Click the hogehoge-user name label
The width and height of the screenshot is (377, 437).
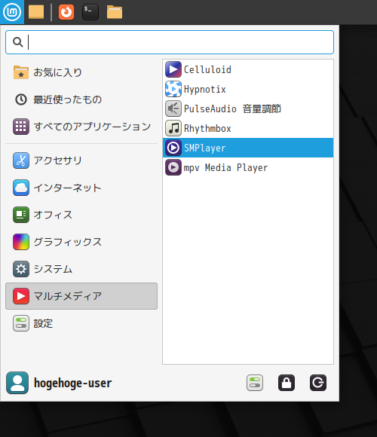73,383
